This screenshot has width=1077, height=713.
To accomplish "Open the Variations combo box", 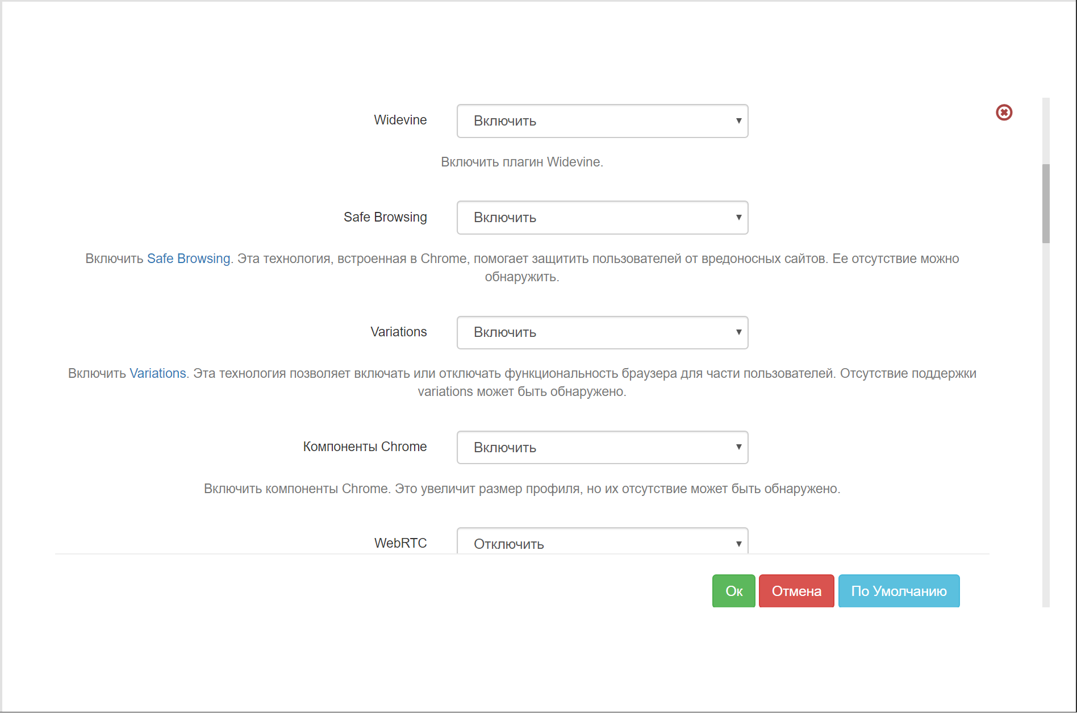I will point(602,332).
